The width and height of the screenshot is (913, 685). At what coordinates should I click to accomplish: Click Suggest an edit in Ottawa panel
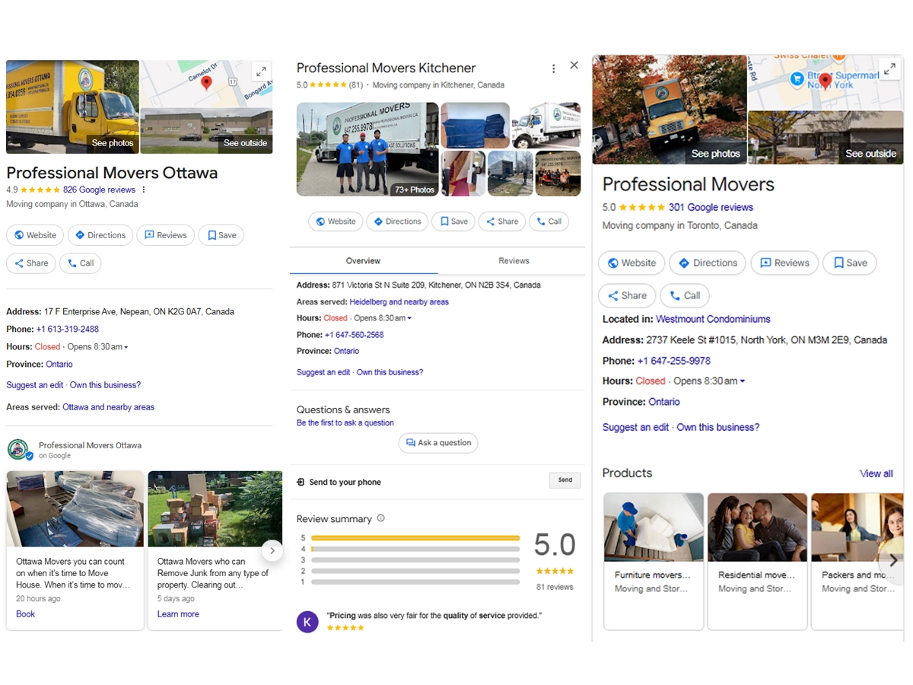tap(35, 385)
